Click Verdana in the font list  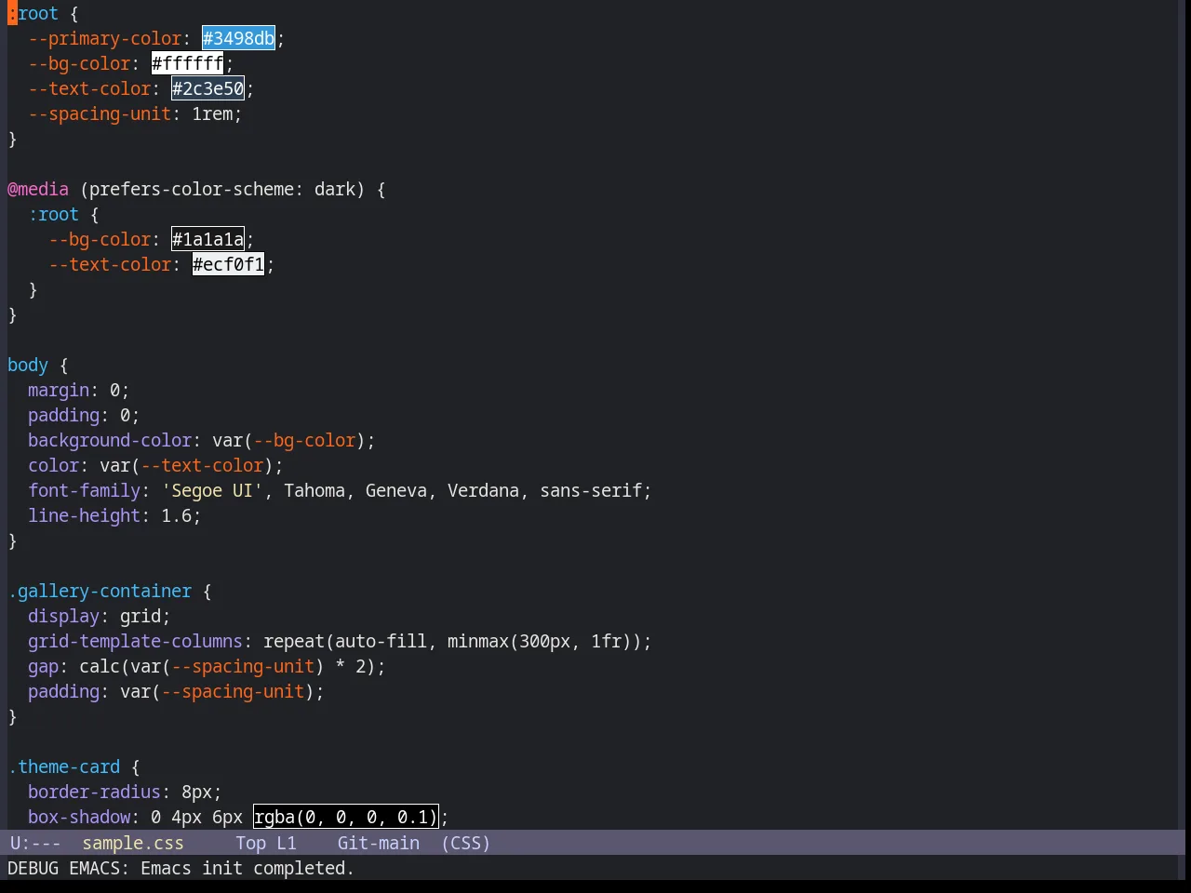tap(483, 490)
